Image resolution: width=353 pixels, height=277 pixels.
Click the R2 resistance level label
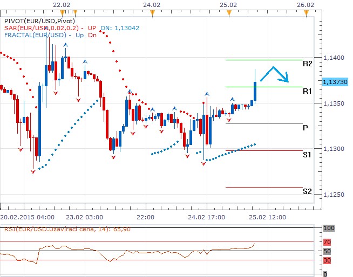[307, 64]
